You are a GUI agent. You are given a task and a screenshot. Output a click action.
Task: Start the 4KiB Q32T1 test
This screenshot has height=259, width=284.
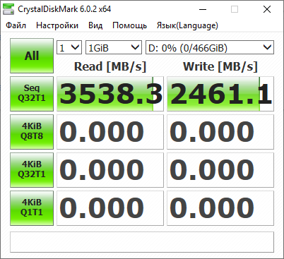point(32,170)
